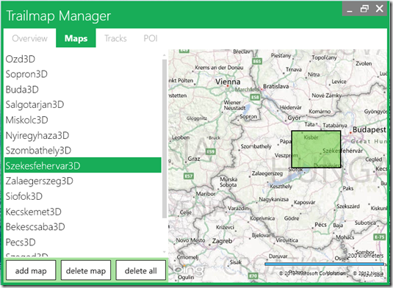This screenshot has width=393, height=288.
Task: Restore down the Trailmap Manager window
Action: [364, 9]
